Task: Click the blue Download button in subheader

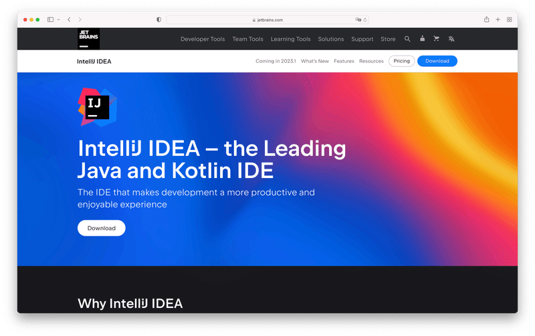Action: point(437,61)
